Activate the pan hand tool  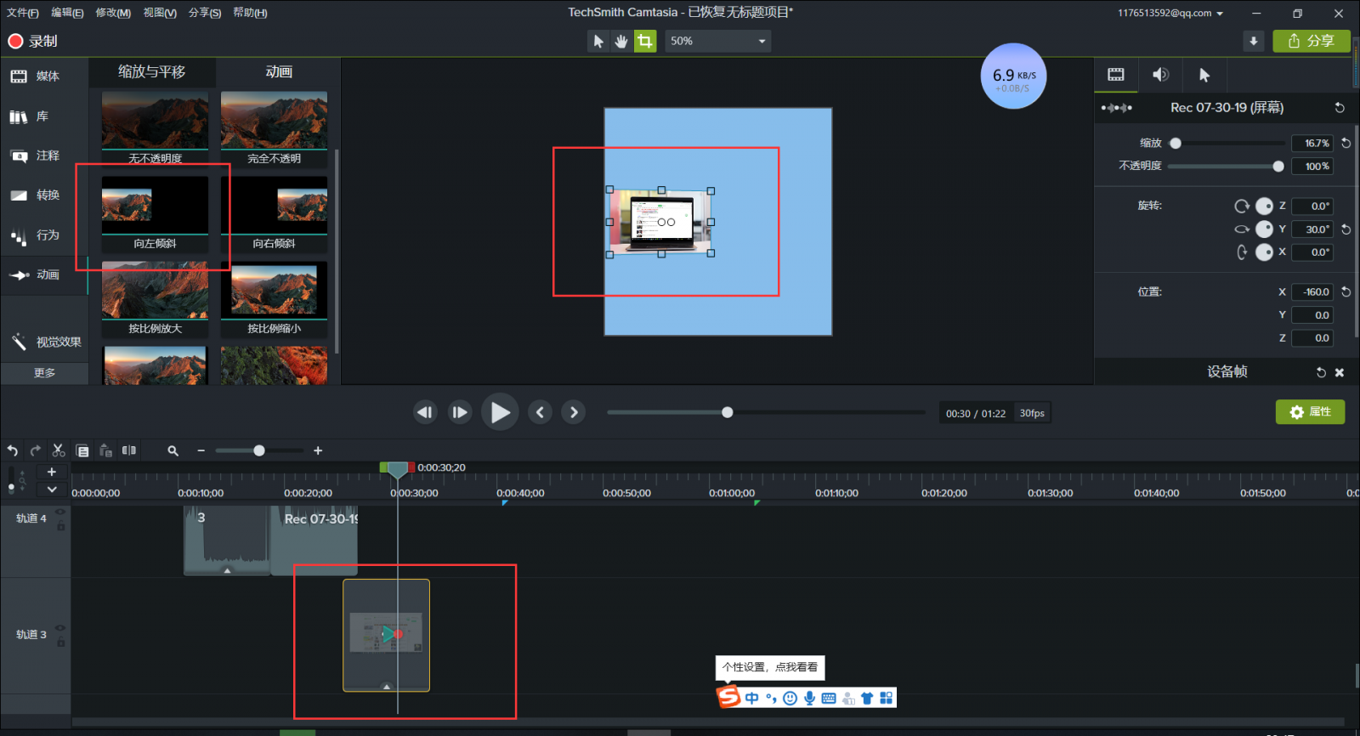621,41
